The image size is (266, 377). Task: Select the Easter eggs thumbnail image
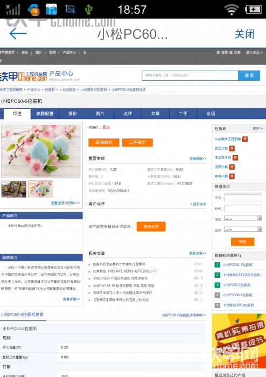point(40,189)
